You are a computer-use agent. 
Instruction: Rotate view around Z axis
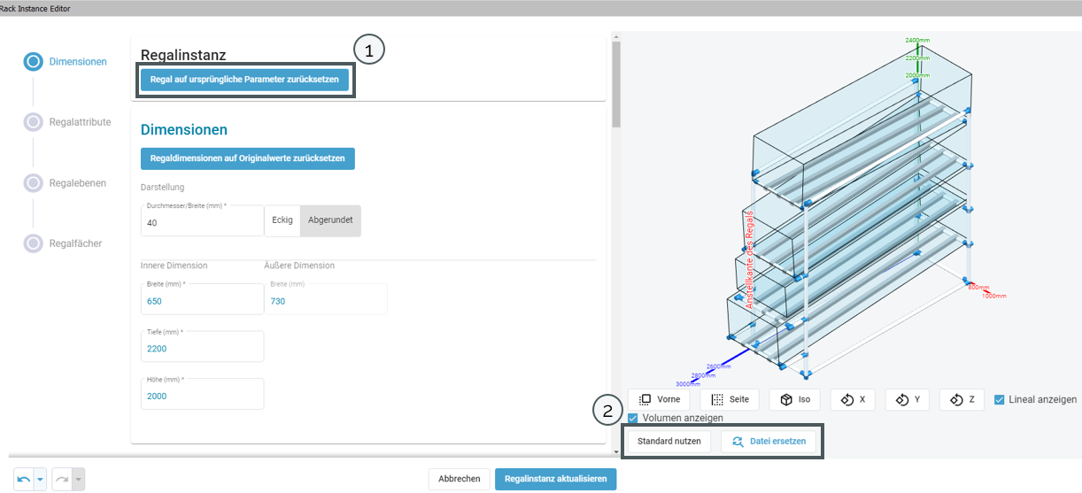(962, 399)
